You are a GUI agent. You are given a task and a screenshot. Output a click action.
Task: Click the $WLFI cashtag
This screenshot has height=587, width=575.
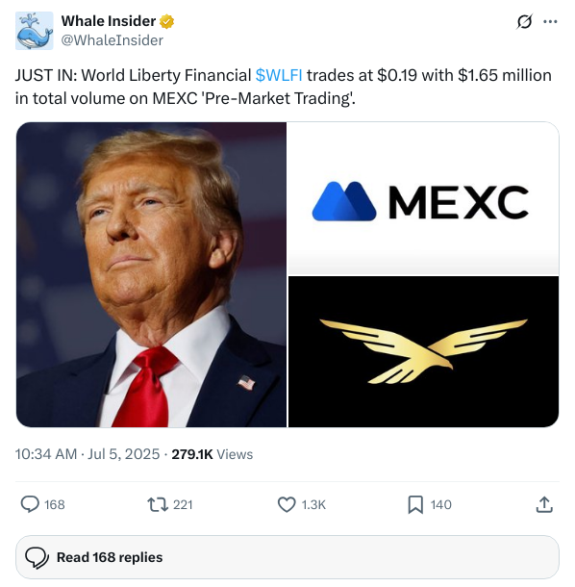[x=279, y=75]
